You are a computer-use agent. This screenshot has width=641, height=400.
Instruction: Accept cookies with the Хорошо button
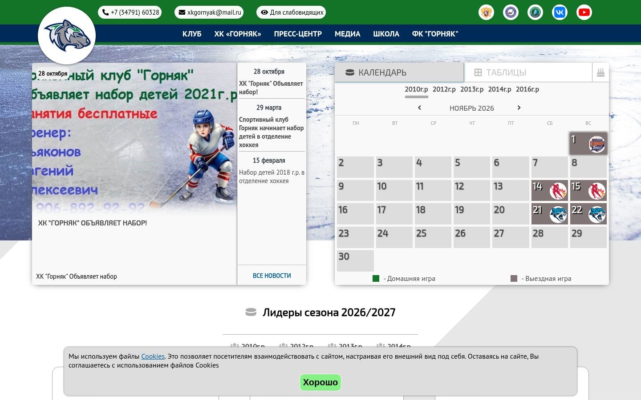[x=320, y=382]
